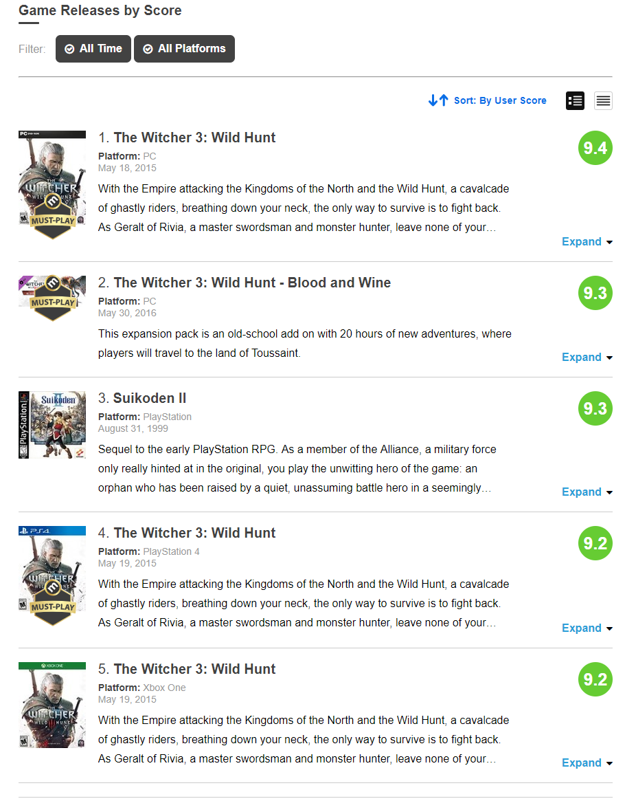Switch to detailed list view icon

(575, 100)
